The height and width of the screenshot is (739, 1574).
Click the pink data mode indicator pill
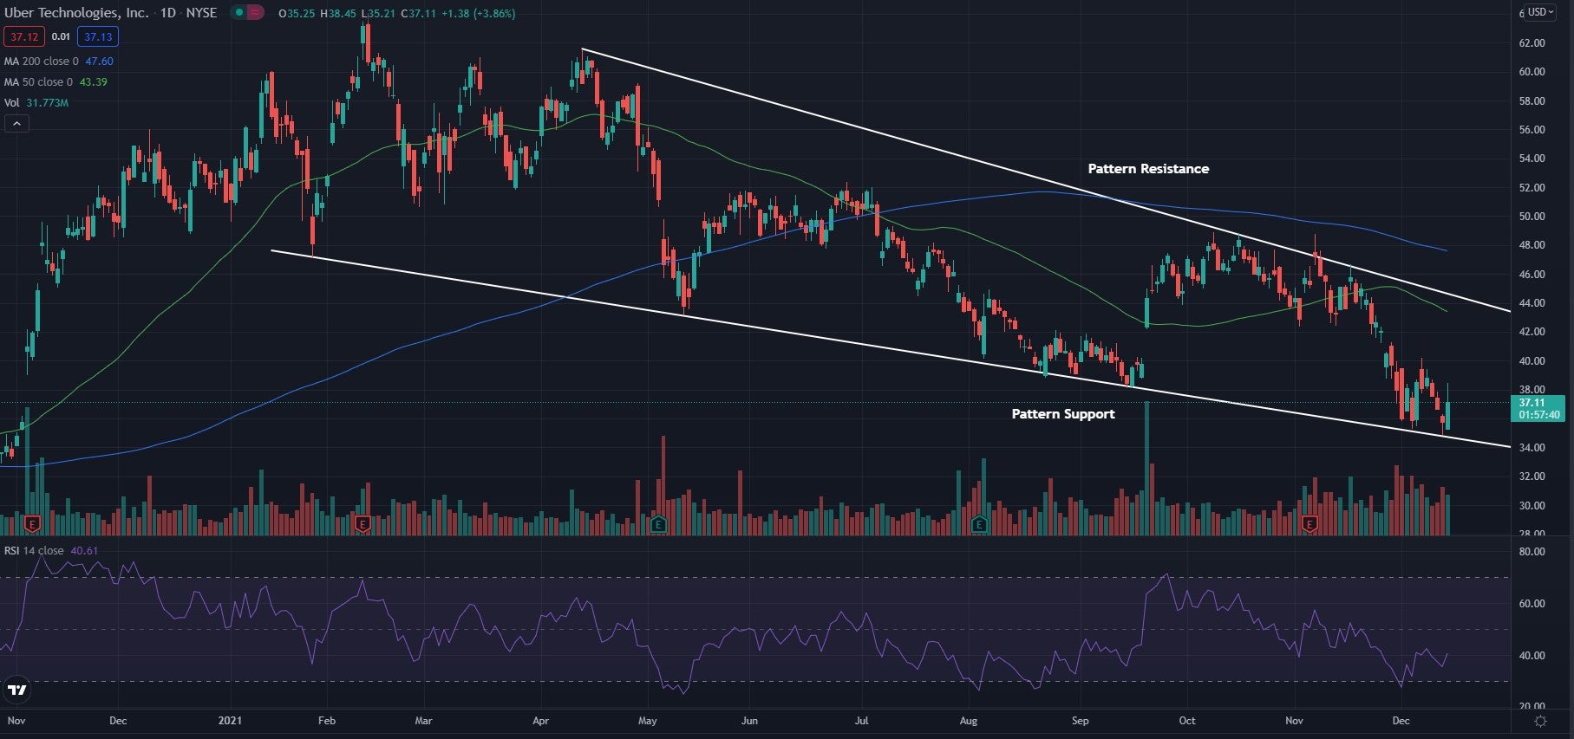click(x=255, y=13)
